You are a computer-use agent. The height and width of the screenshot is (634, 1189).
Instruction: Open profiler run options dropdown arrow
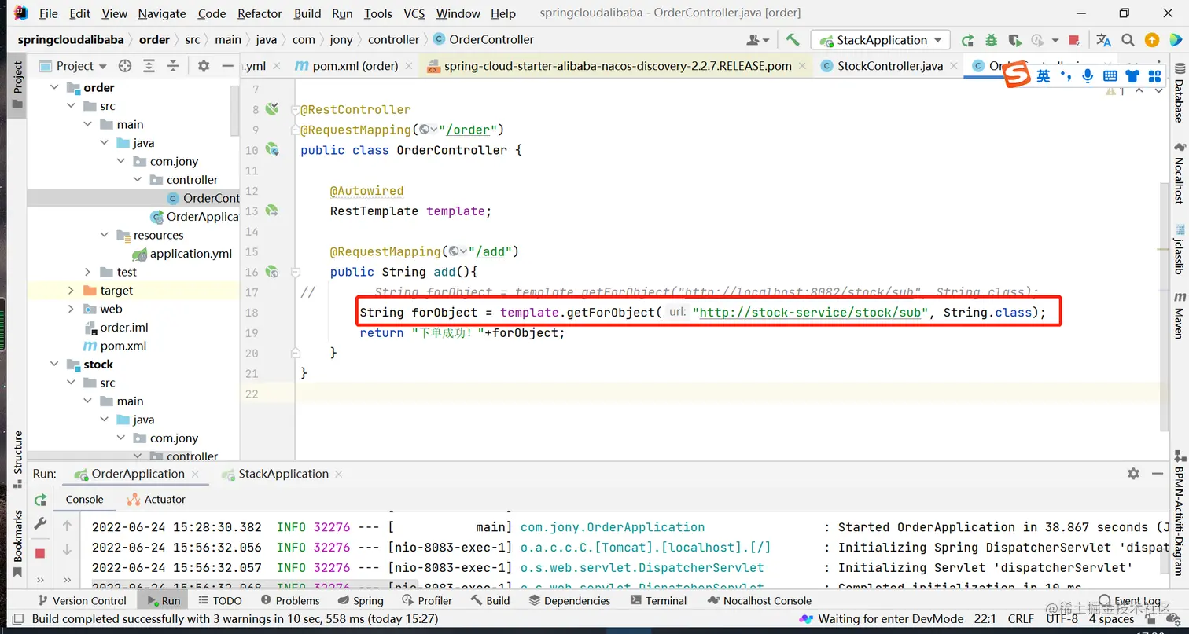1055,40
